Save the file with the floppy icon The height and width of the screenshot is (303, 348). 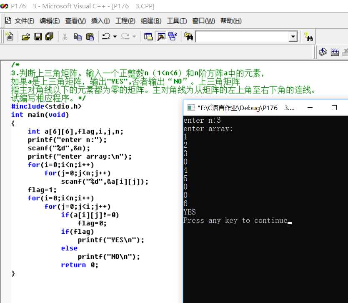[38, 37]
